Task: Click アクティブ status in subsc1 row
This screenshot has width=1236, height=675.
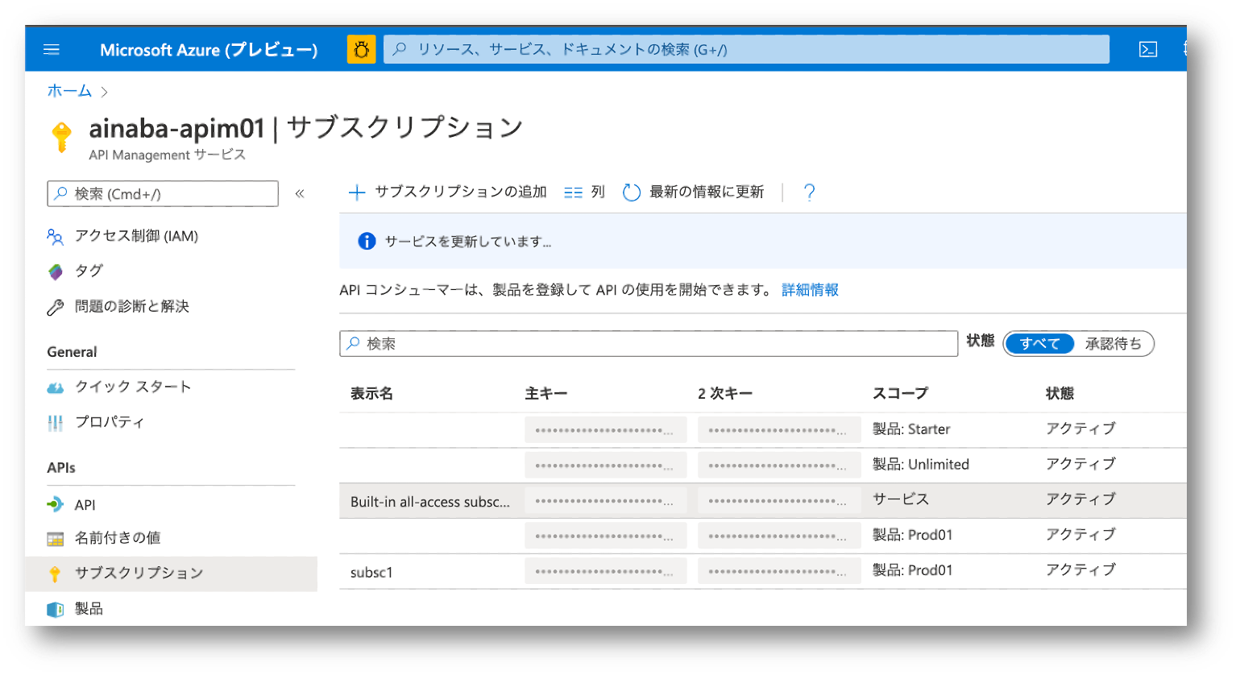Action: pos(1080,569)
